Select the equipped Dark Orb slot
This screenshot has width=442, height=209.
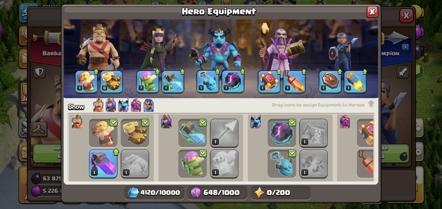(x=233, y=82)
